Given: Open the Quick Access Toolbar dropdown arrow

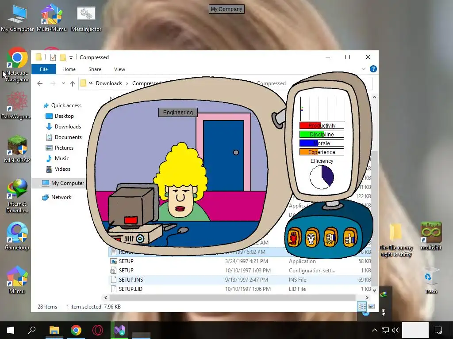Looking at the screenshot, I should [71, 58].
